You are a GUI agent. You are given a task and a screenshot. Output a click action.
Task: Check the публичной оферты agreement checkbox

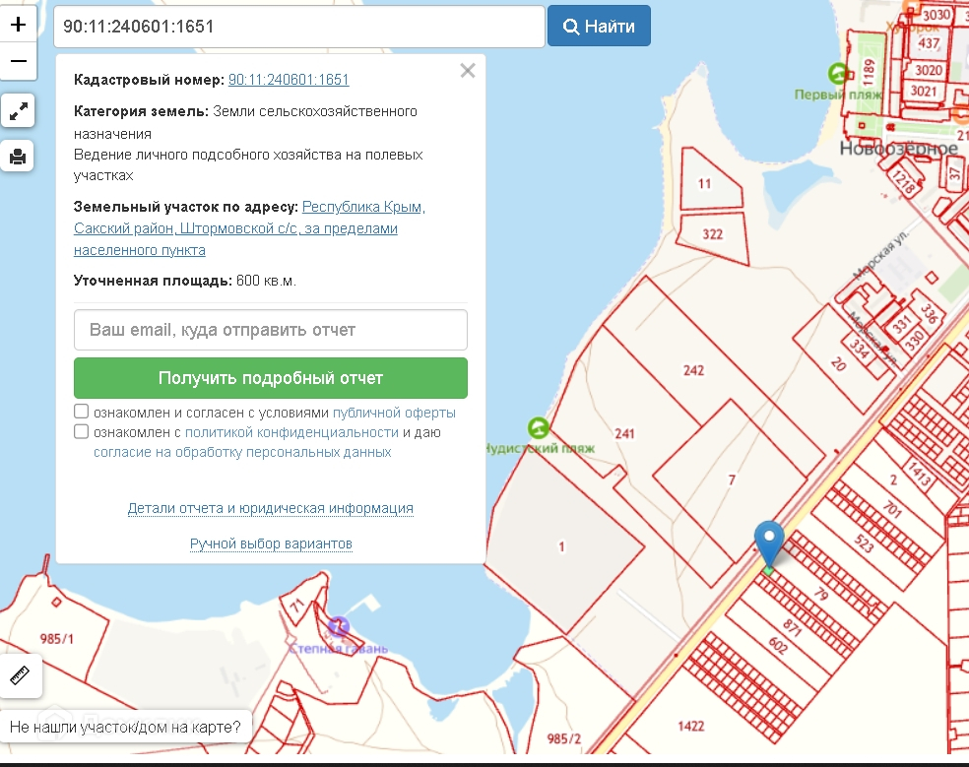click(x=81, y=412)
